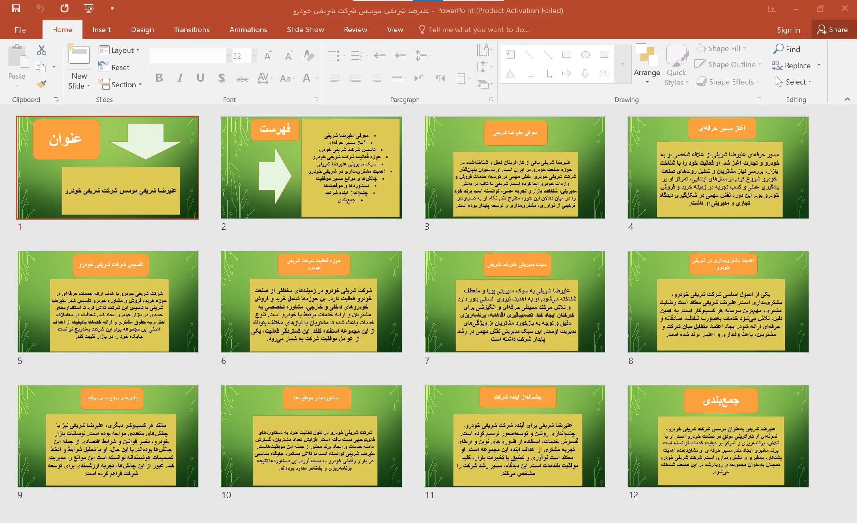The height and width of the screenshot is (523, 857).
Task: Select the Oval shape in shapes gallery
Action: click(x=585, y=55)
